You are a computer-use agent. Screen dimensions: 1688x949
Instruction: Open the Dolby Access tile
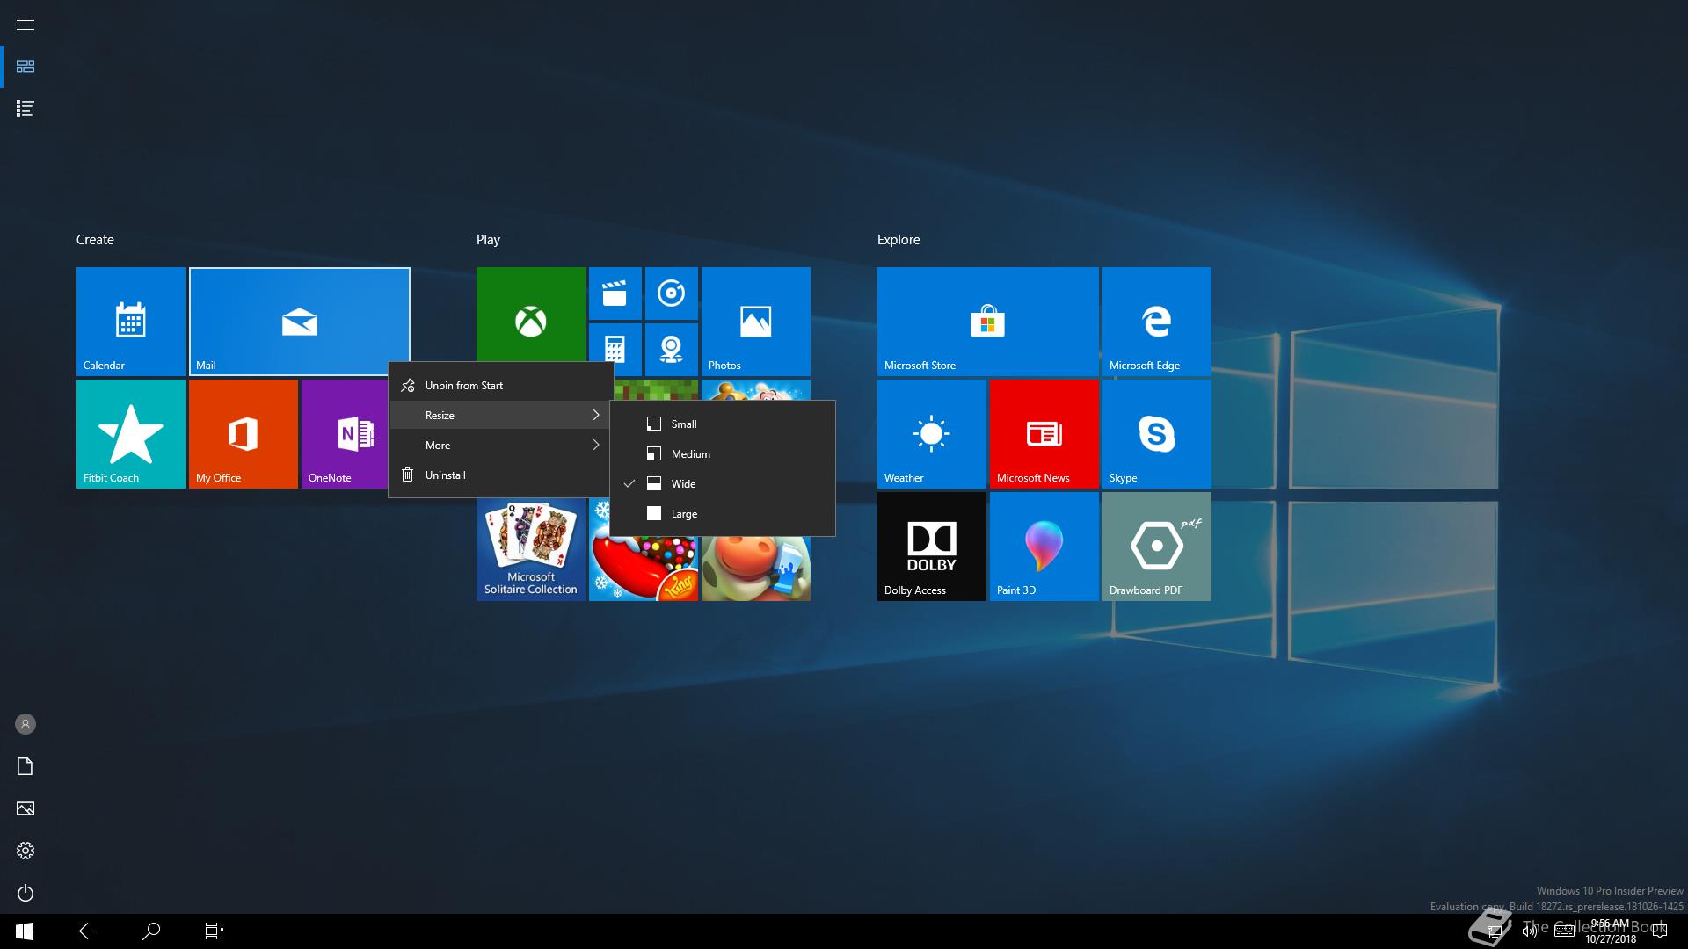(932, 547)
